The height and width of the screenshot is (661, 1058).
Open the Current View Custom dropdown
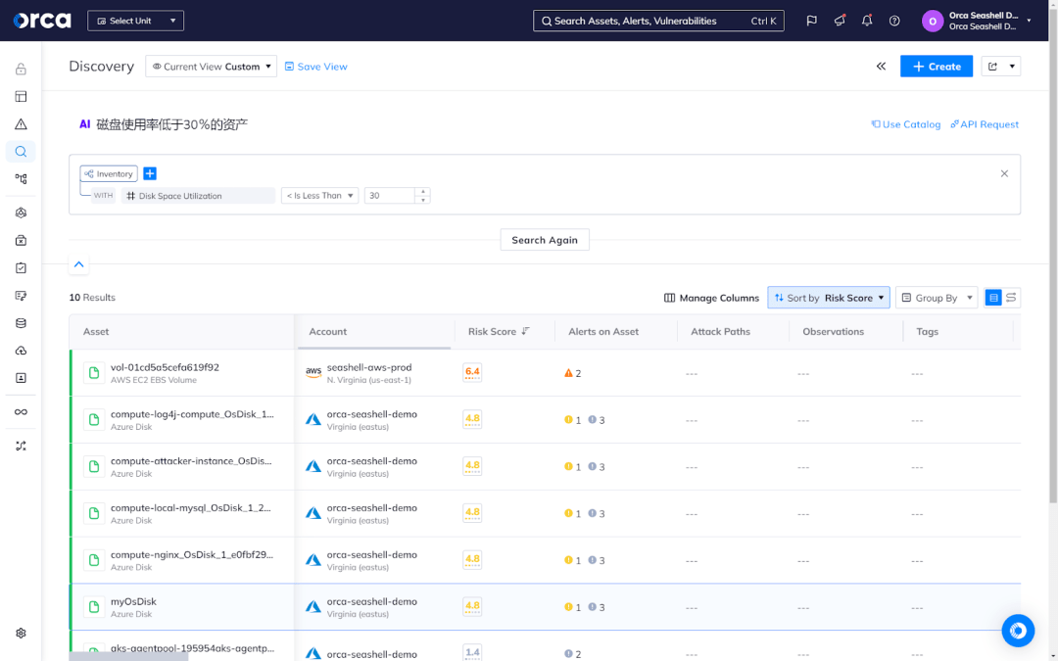tap(212, 67)
